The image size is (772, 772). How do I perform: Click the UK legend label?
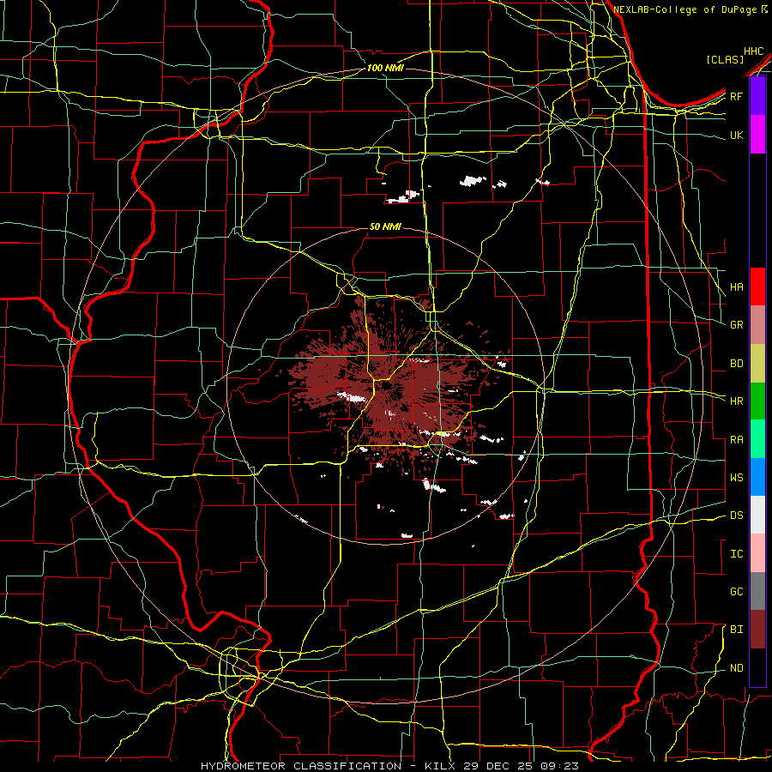tap(737, 135)
